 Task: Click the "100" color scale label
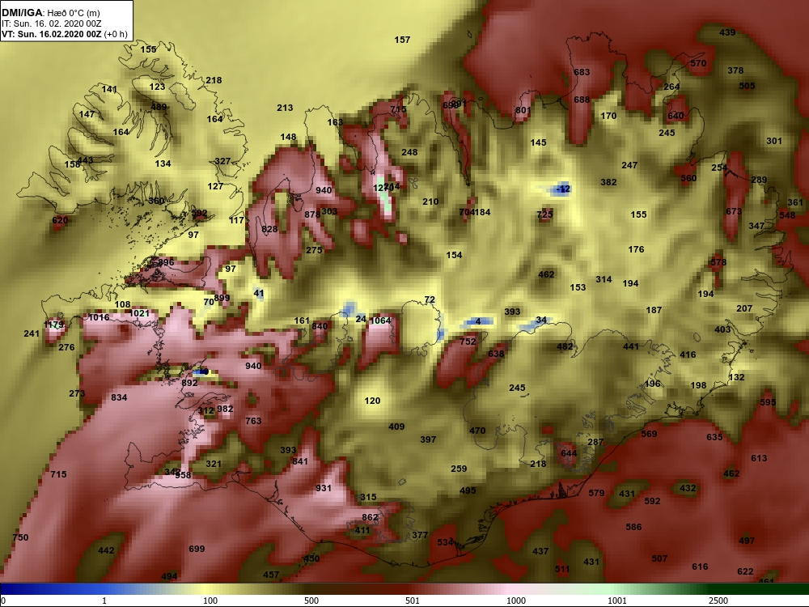coord(210,601)
